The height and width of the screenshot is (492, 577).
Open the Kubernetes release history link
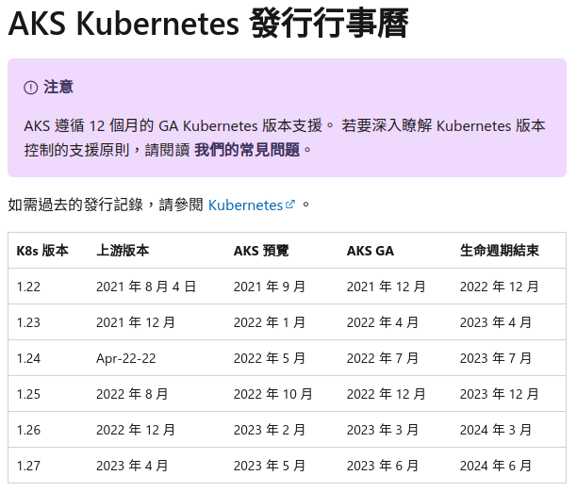[245, 205]
